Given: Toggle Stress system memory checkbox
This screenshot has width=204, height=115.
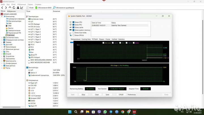Looking at the screenshot, I should click(x=73, y=30).
